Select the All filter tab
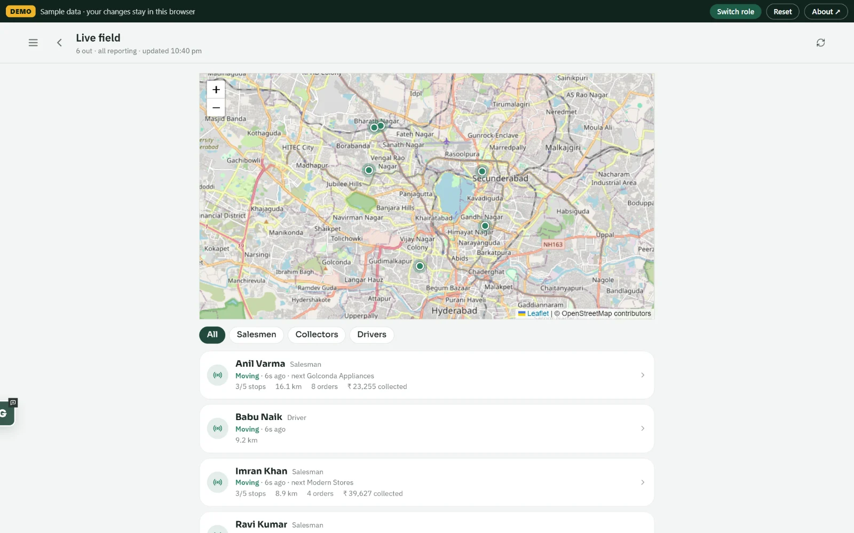 click(x=212, y=335)
